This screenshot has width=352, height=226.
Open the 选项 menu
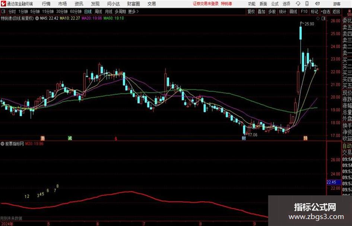point(286,4)
